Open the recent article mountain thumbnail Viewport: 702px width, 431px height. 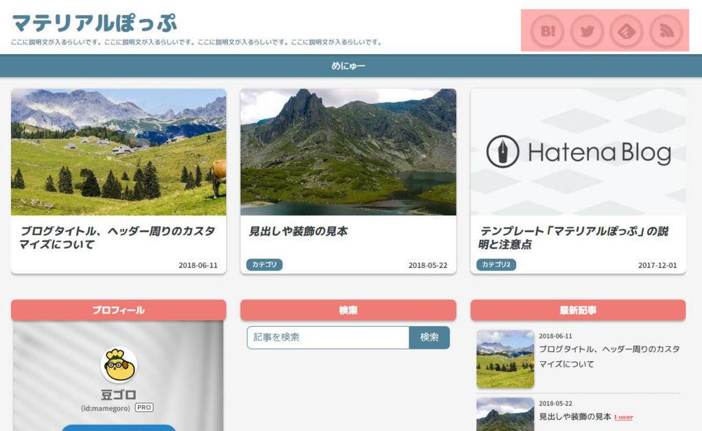(505, 415)
